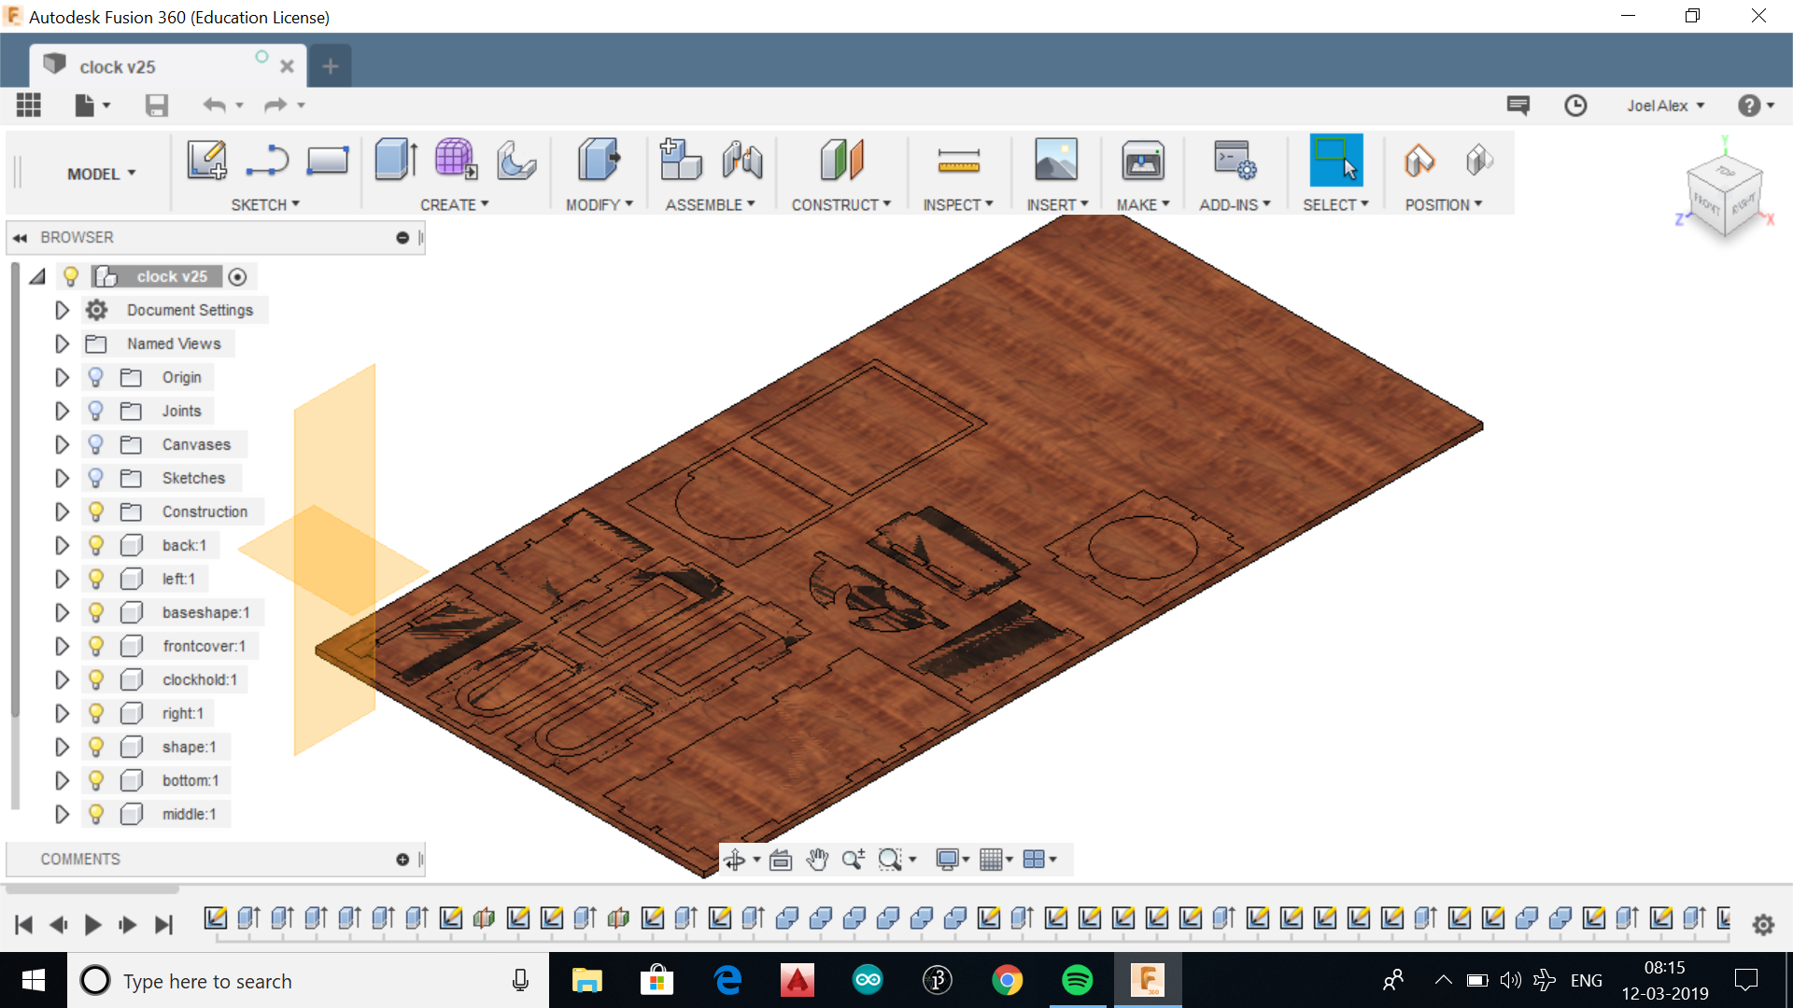
Task: Select the Extrude tool icon
Action: [x=396, y=161]
